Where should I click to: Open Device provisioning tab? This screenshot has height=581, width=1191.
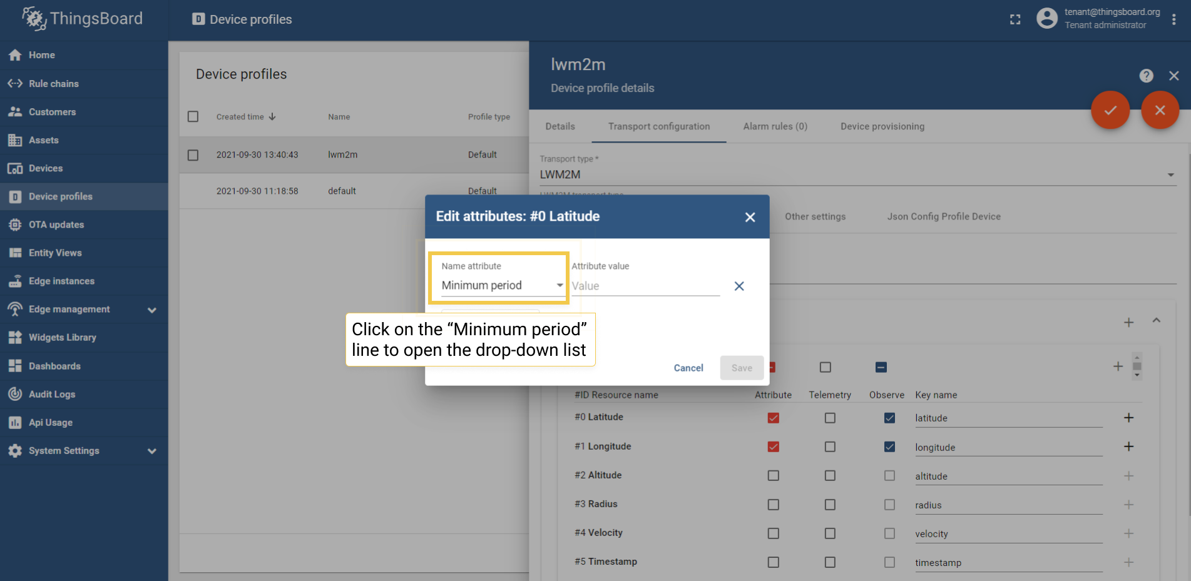pyautogui.click(x=882, y=126)
